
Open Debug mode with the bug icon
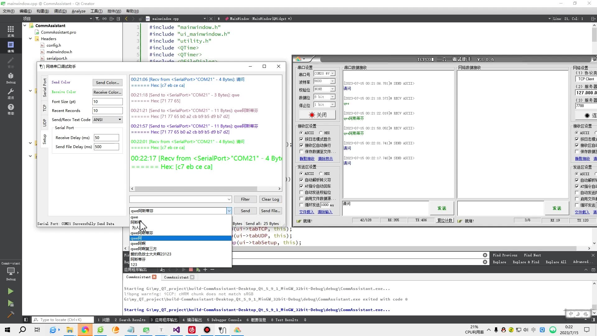pos(11,78)
